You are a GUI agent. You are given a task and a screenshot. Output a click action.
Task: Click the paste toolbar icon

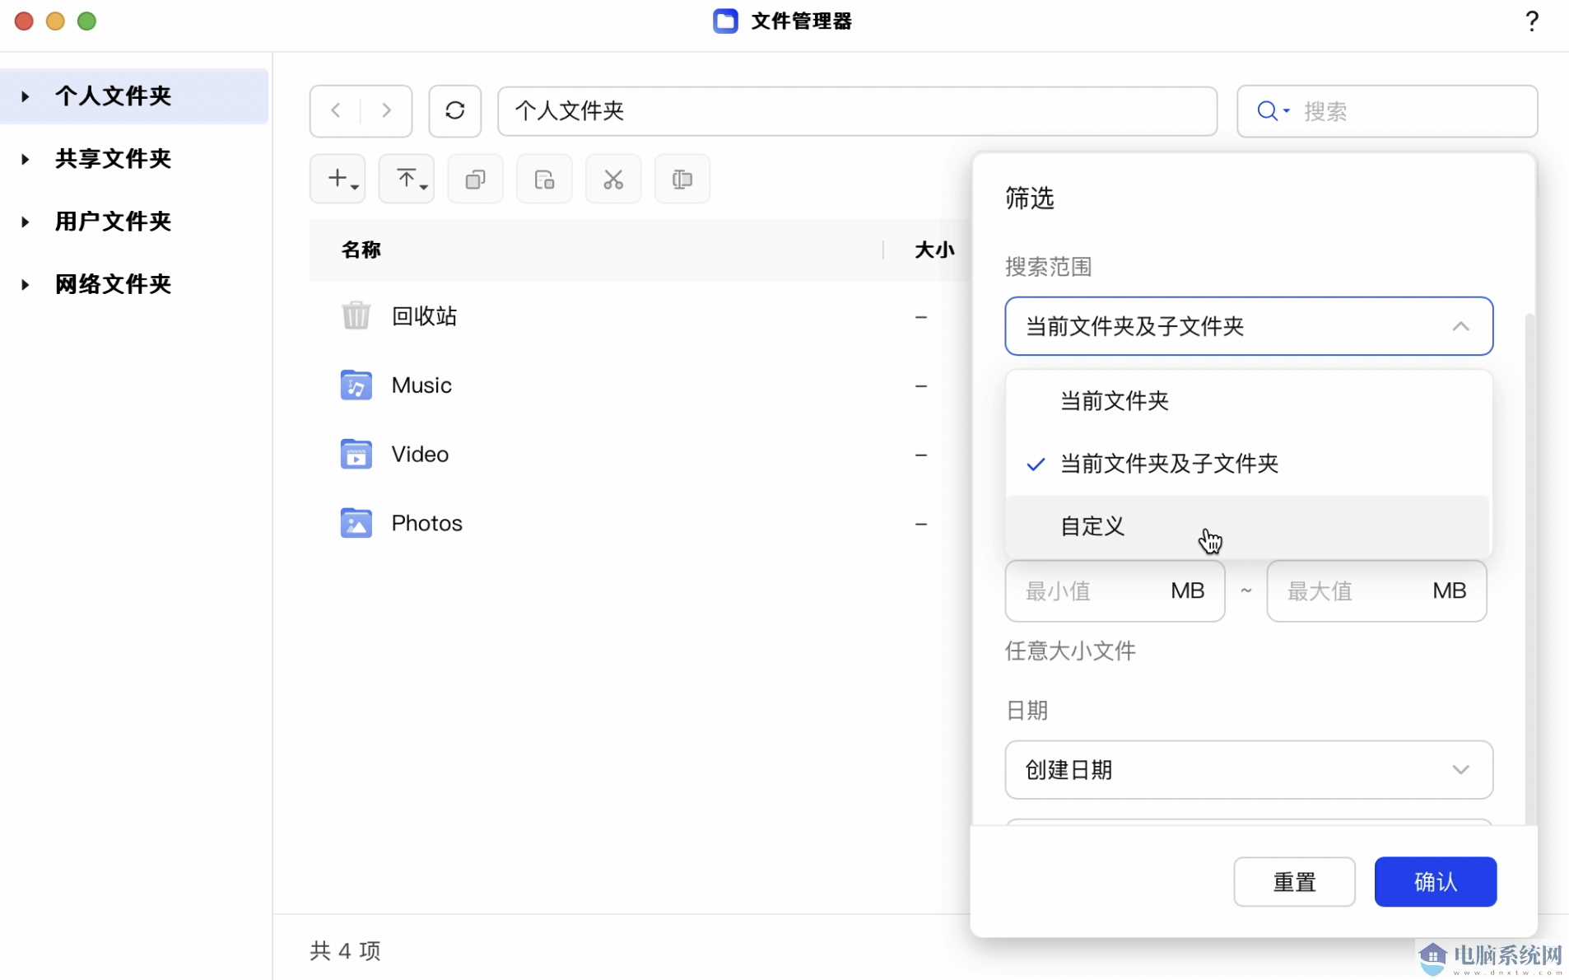(x=544, y=179)
